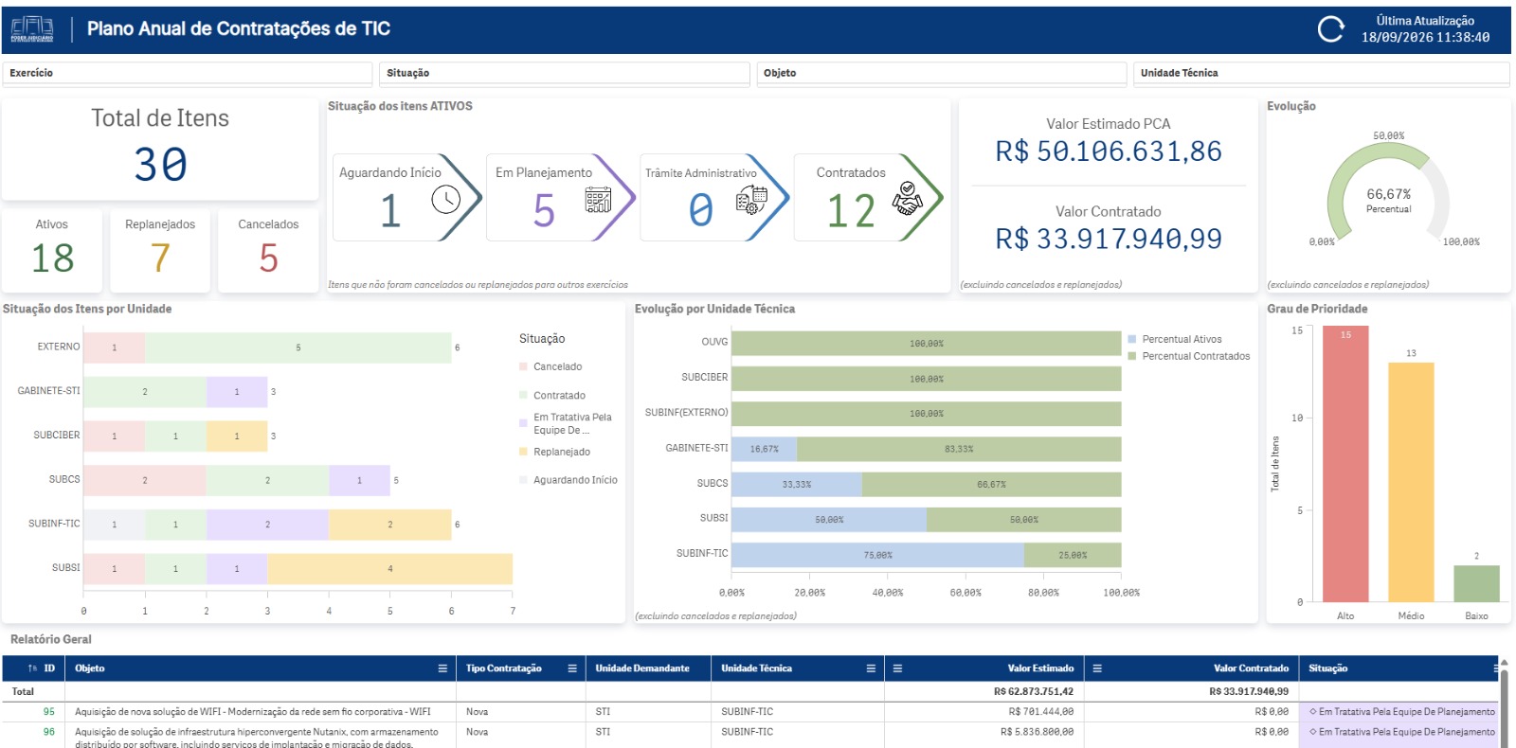
Task: Select Contratado in the Situação legend
Action: pos(552,396)
